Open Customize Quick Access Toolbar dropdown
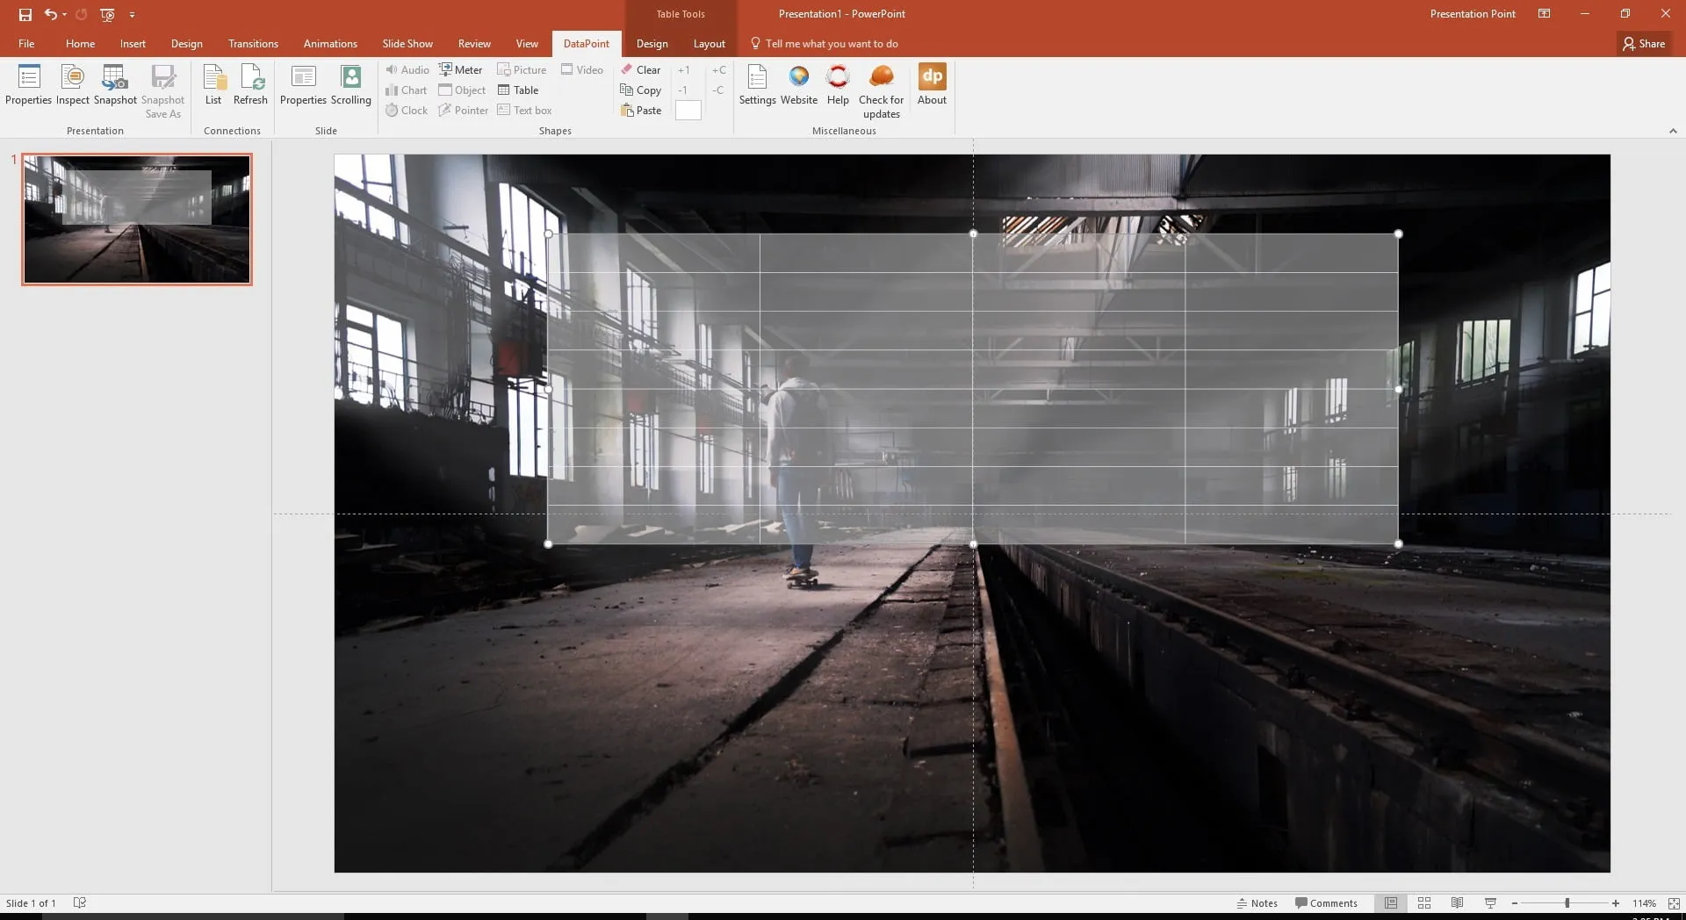 (133, 15)
